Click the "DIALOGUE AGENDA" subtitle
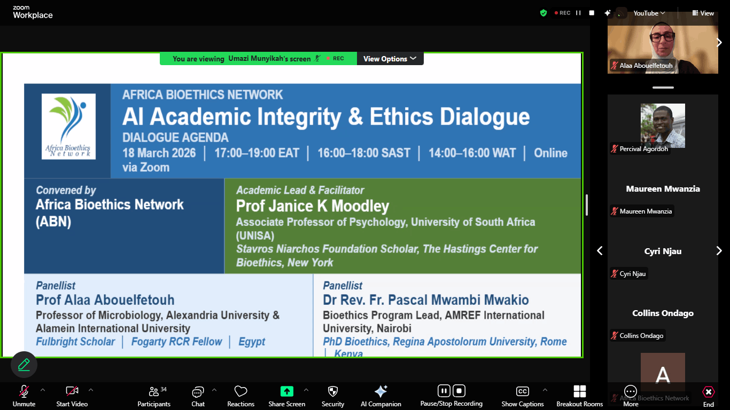The height and width of the screenshot is (410, 730). pyautogui.click(x=175, y=137)
